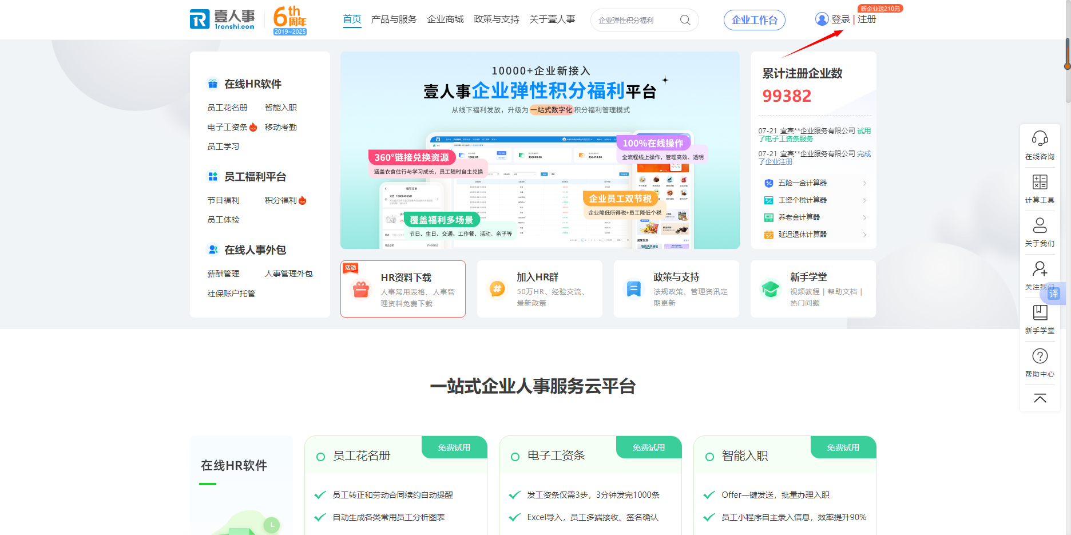Open the 首页 nav tab
This screenshot has width=1071, height=535.
point(352,19)
